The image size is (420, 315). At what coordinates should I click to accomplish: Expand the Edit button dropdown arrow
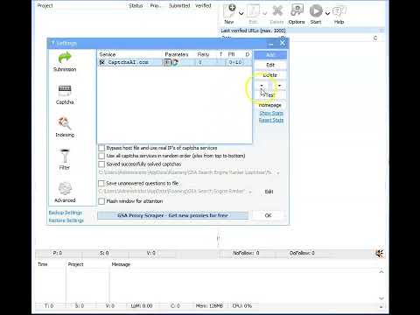[265, 13]
